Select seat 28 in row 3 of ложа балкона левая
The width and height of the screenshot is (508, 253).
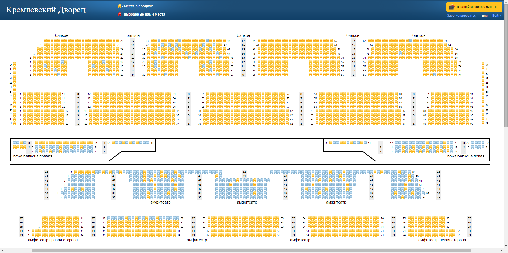452,143
